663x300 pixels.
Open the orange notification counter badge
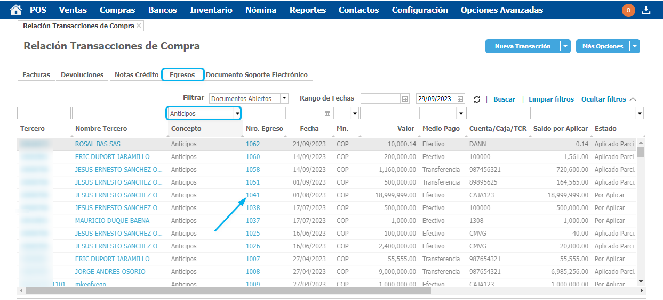pyautogui.click(x=628, y=10)
